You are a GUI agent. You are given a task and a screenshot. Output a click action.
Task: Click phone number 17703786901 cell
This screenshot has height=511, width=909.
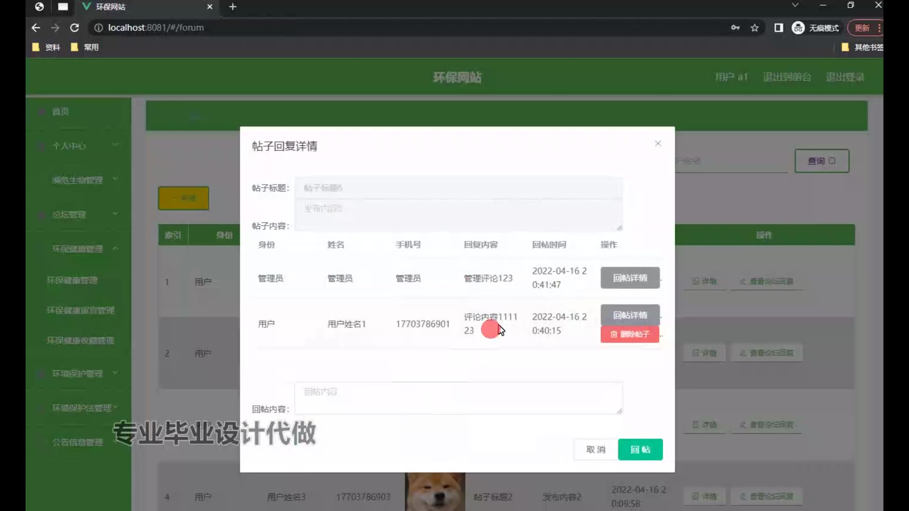[x=423, y=324]
